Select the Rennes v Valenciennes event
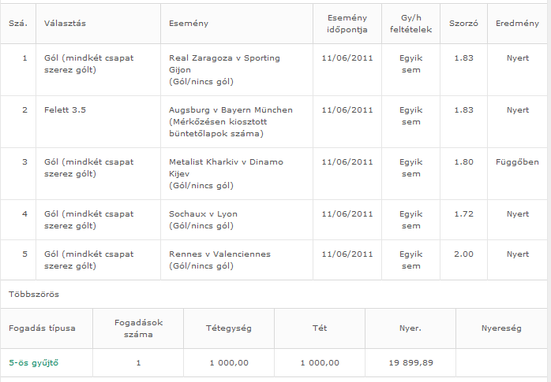Screen dimensions: 551x382 (x=219, y=254)
